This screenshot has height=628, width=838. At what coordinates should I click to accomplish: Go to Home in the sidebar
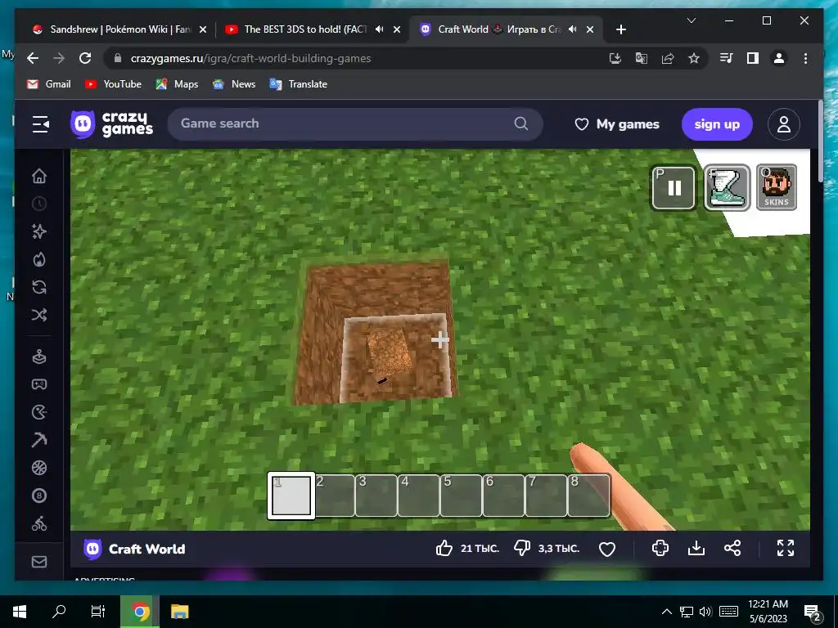tap(39, 176)
